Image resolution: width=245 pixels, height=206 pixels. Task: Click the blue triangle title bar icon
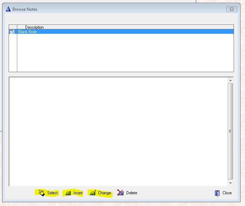click(8, 9)
